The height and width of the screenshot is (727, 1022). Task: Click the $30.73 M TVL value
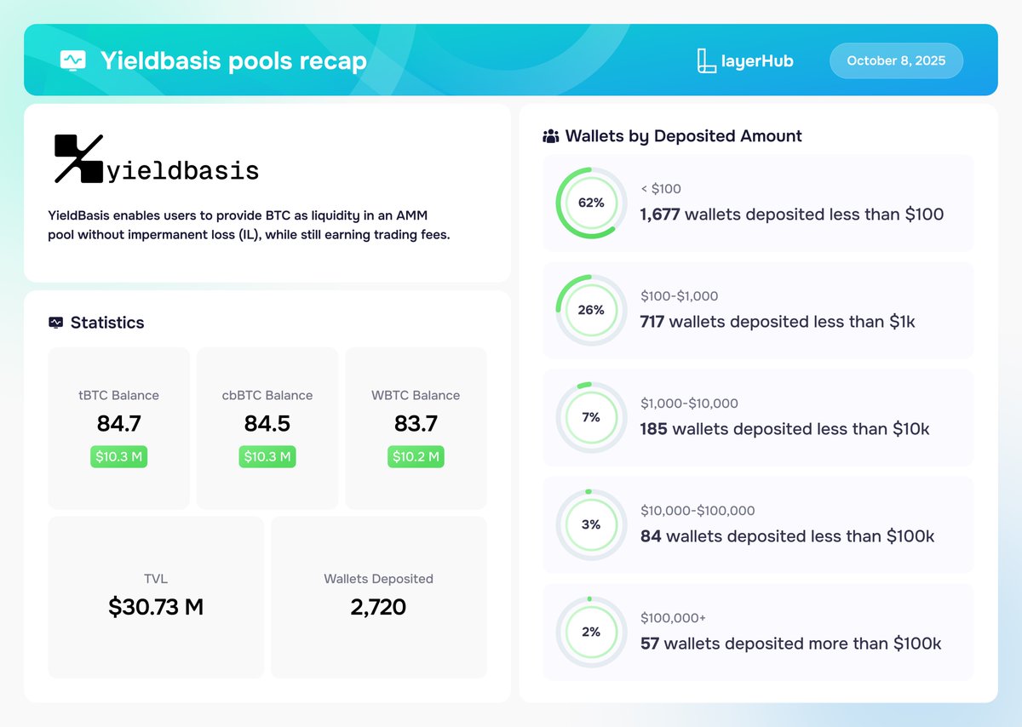click(156, 607)
